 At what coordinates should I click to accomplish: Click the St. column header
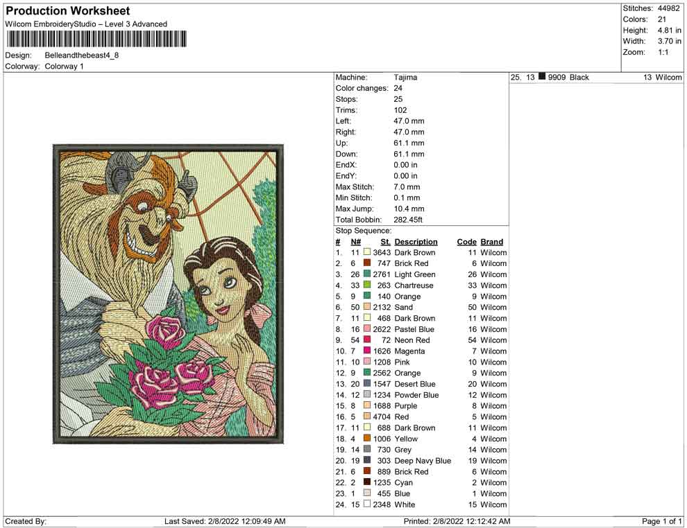385,241
